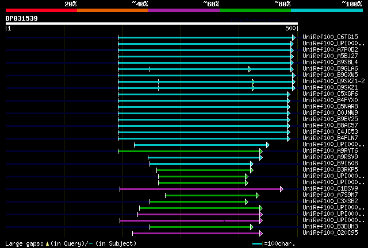The image size is (368, 248).
Task: Click the cyan ~100% legend segment
Action: click(327, 10)
